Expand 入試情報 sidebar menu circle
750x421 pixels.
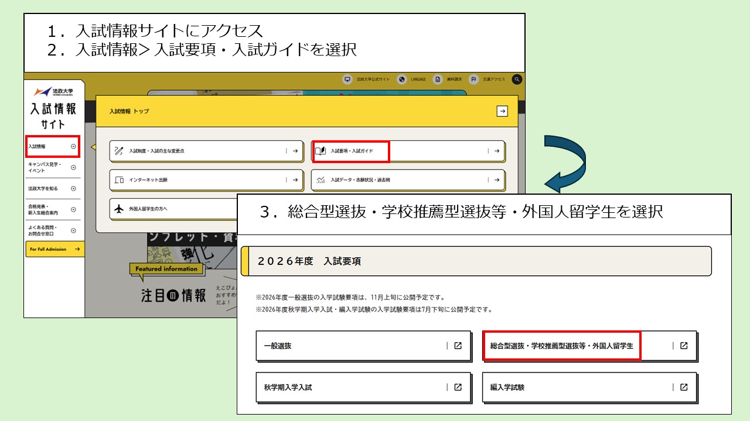(73, 147)
